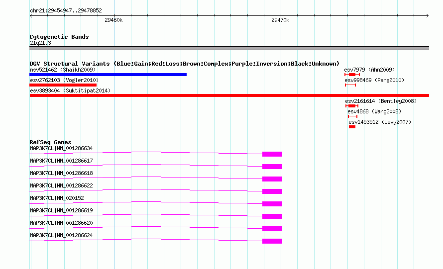Click the red esv2762103 loss variant bar

point(63,85)
